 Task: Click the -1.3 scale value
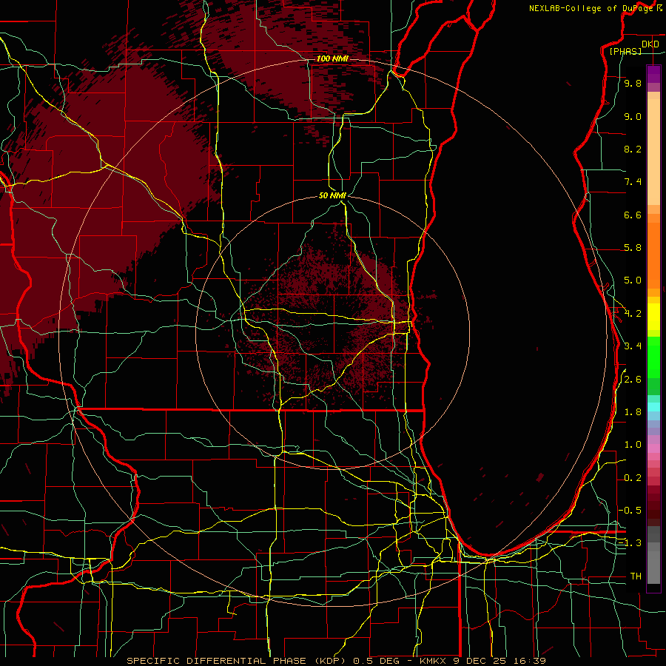(x=630, y=543)
